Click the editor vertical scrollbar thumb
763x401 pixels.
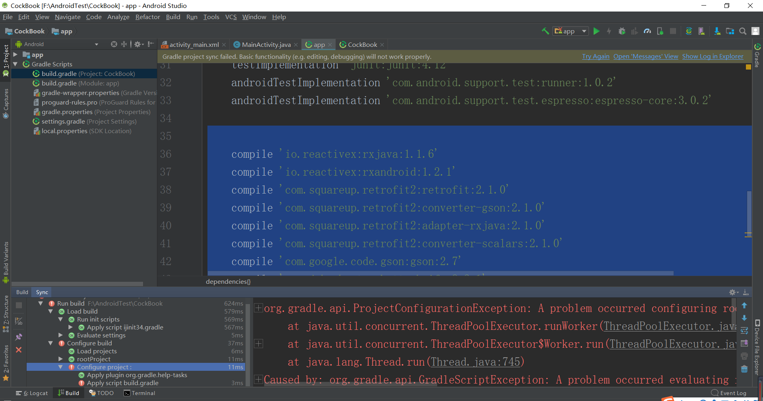tap(749, 215)
